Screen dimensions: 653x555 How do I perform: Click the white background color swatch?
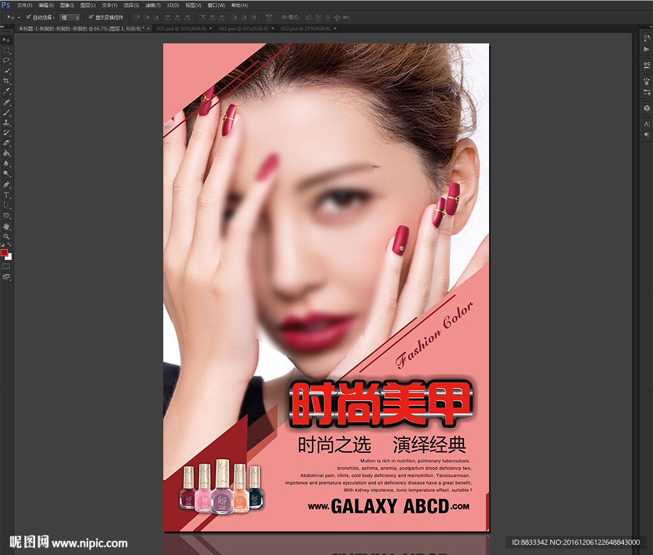tap(9, 258)
